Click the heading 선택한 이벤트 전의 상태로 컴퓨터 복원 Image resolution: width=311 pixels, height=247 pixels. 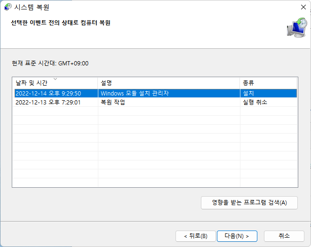click(x=61, y=23)
